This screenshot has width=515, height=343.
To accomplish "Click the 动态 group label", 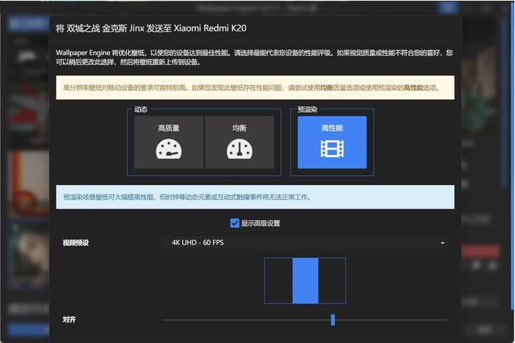I will [141, 109].
